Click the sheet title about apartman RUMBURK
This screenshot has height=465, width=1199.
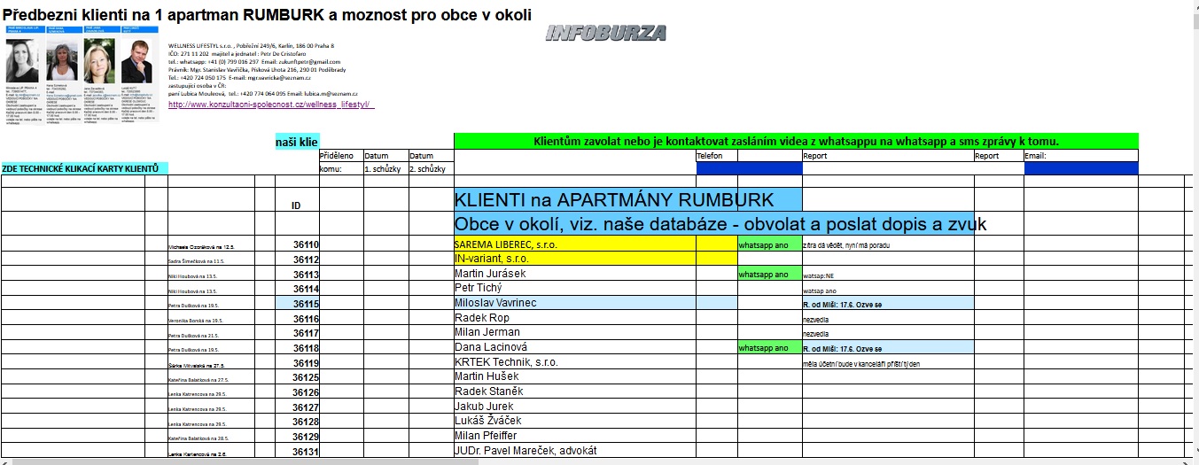(x=267, y=14)
